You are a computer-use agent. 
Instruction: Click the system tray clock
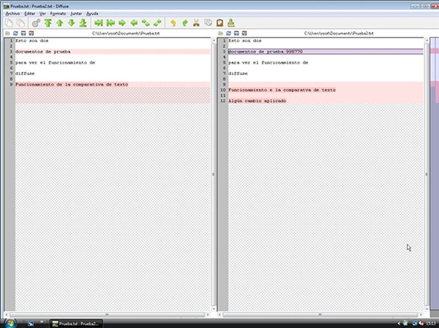[x=431, y=324]
